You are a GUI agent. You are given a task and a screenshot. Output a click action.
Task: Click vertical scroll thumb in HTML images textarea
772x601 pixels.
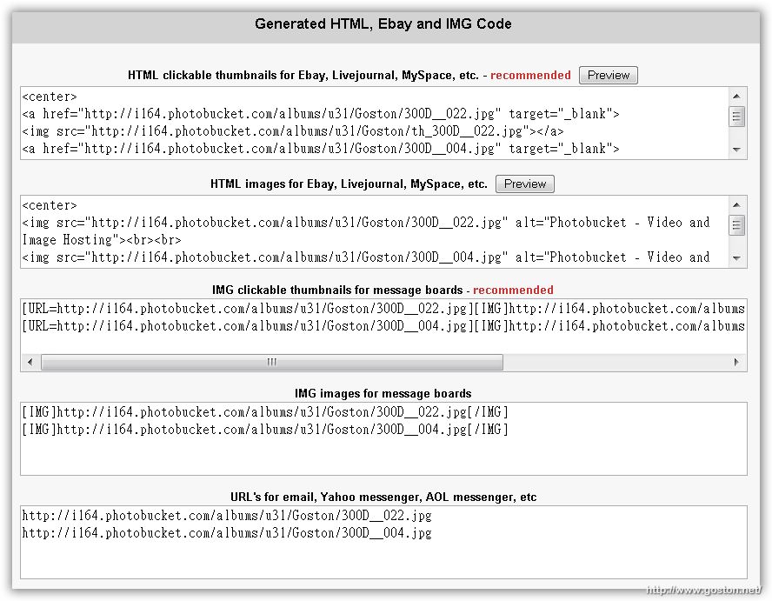coord(736,225)
